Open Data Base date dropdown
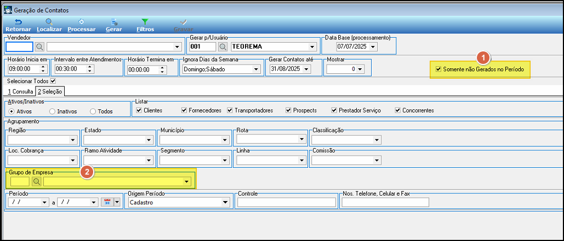The image size is (564, 241). (372, 46)
